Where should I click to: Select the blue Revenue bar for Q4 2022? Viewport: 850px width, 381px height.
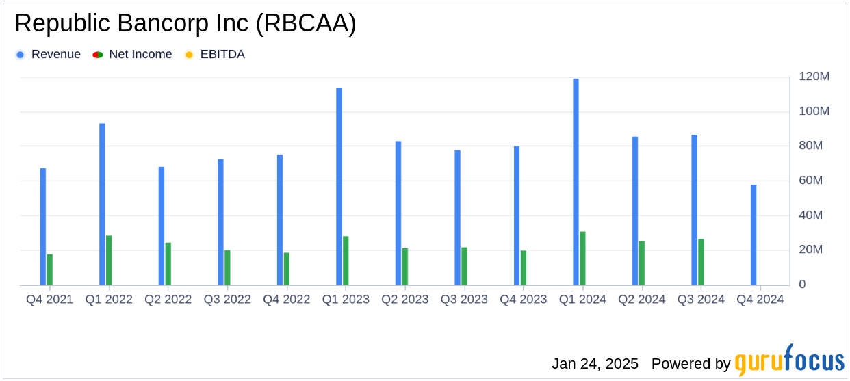pos(280,220)
